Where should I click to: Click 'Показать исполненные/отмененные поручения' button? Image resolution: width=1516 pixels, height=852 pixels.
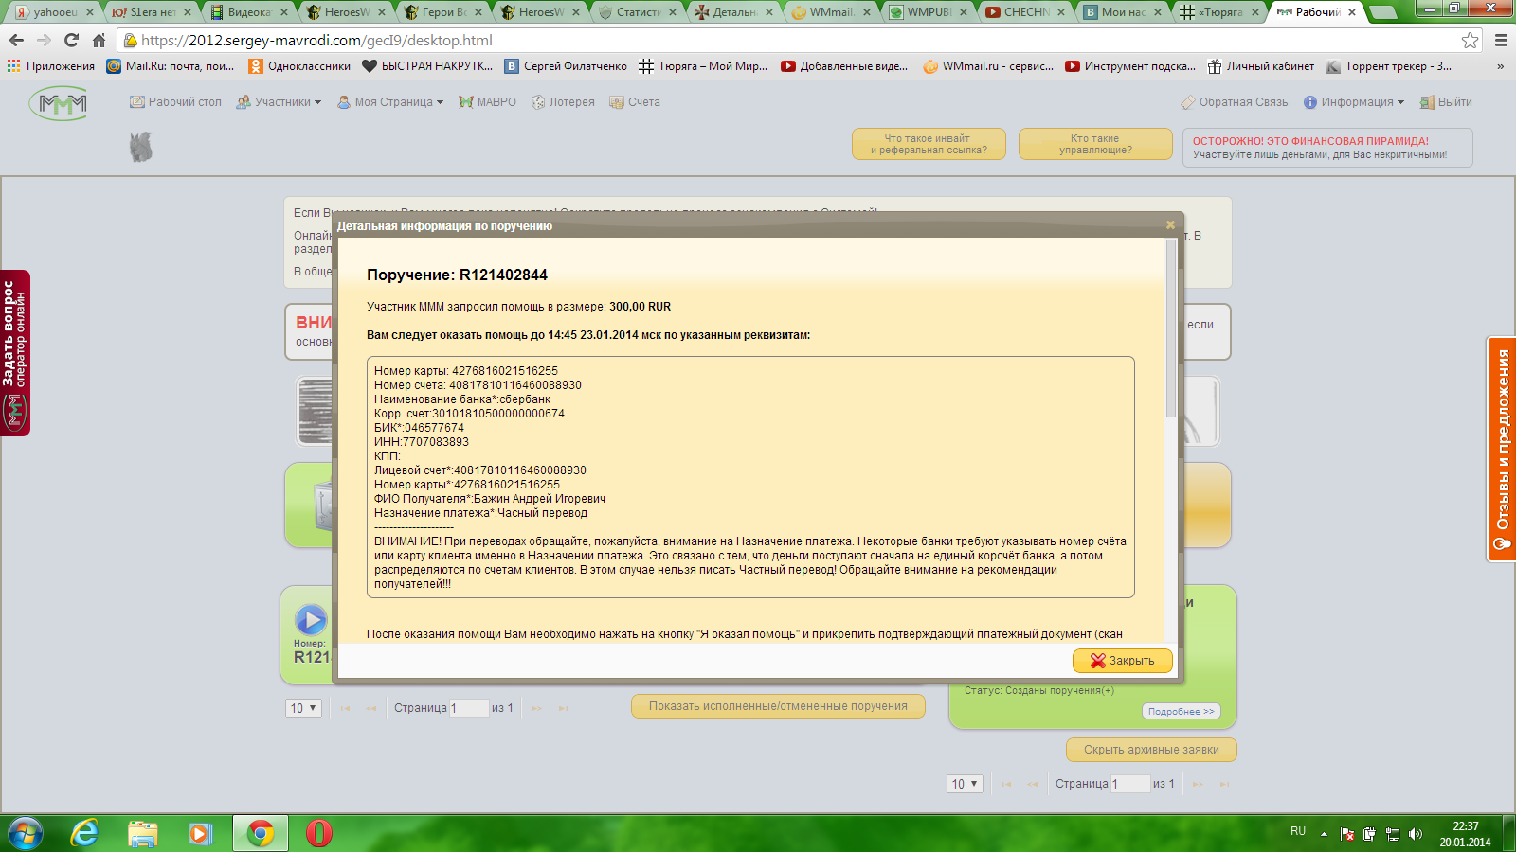[778, 706]
